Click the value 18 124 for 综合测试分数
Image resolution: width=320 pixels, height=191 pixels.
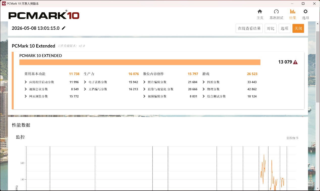point(252,96)
